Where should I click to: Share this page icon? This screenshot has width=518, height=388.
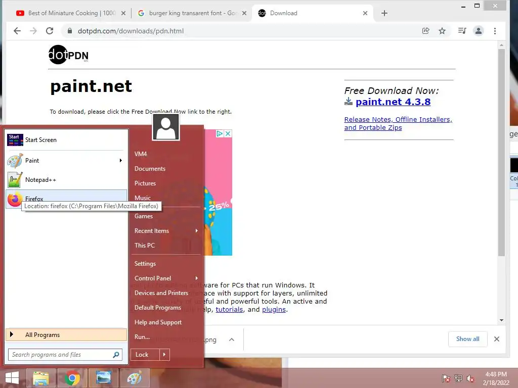click(x=425, y=31)
